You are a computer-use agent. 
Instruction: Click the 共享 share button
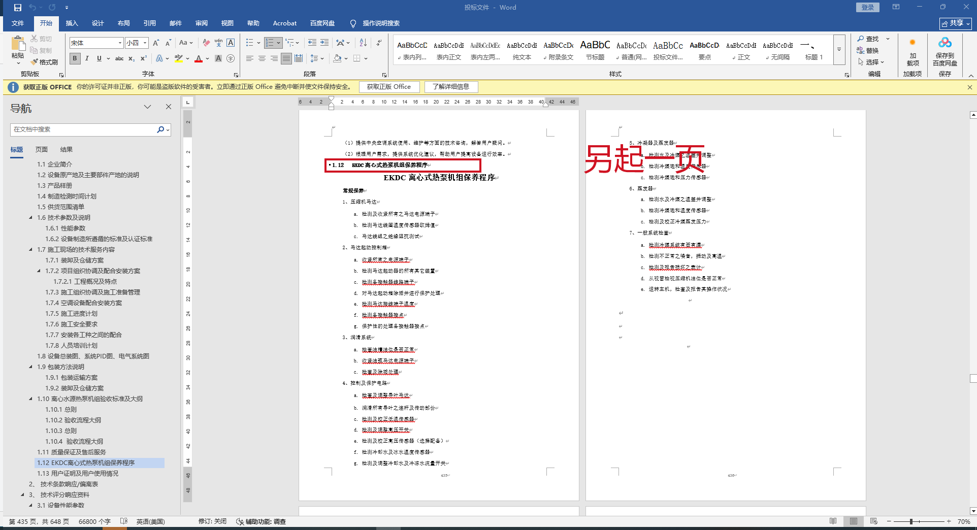point(956,23)
